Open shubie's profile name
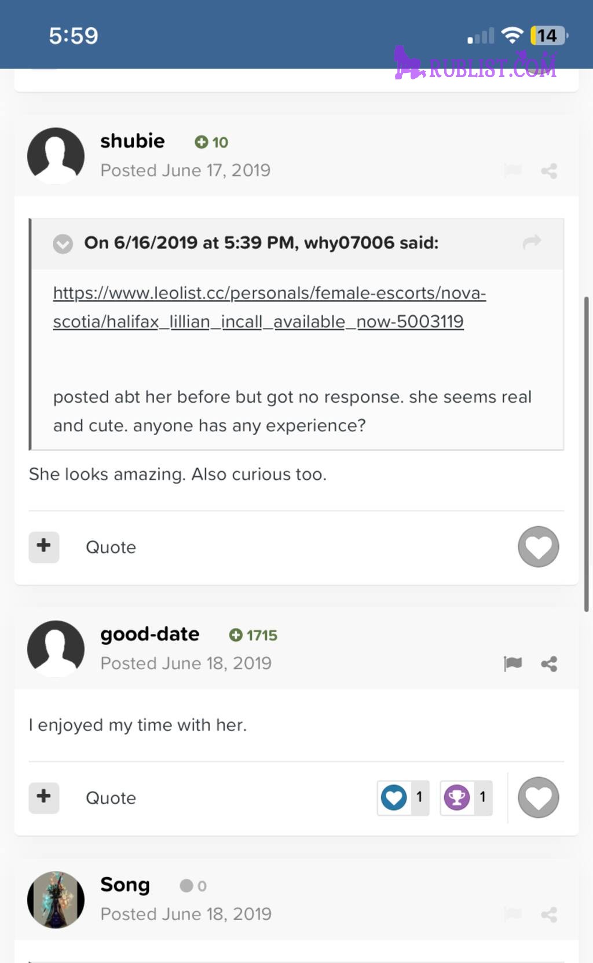This screenshot has width=593, height=963. (133, 141)
